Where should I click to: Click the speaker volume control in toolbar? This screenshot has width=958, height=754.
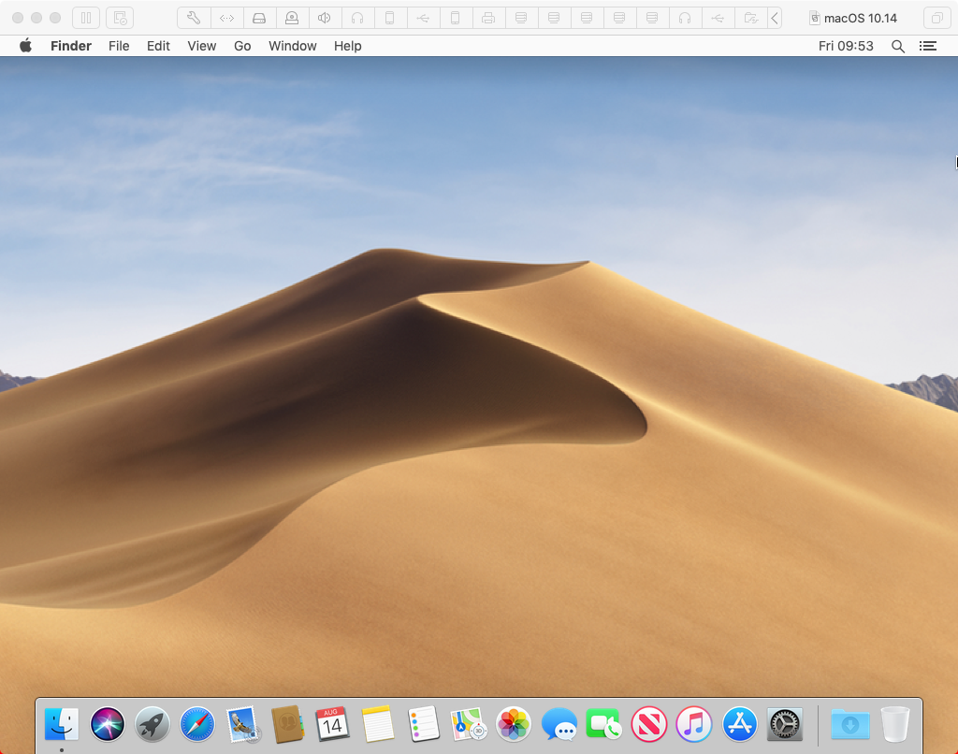tap(324, 17)
